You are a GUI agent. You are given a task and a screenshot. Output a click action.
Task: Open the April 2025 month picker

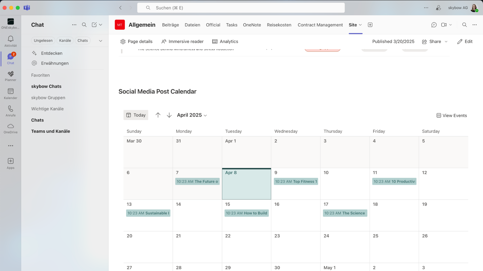point(192,115)
